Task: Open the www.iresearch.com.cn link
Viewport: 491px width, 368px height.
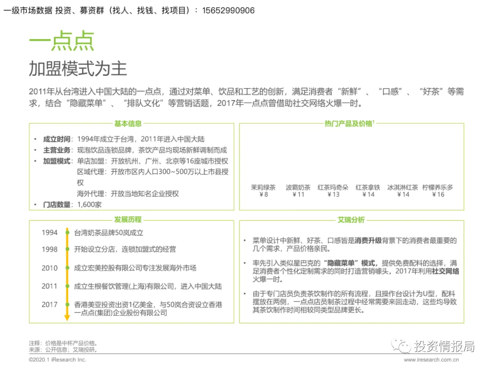Action: (x=431, y=360)
